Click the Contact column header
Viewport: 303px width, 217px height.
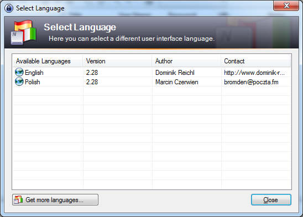pos(255,61)
